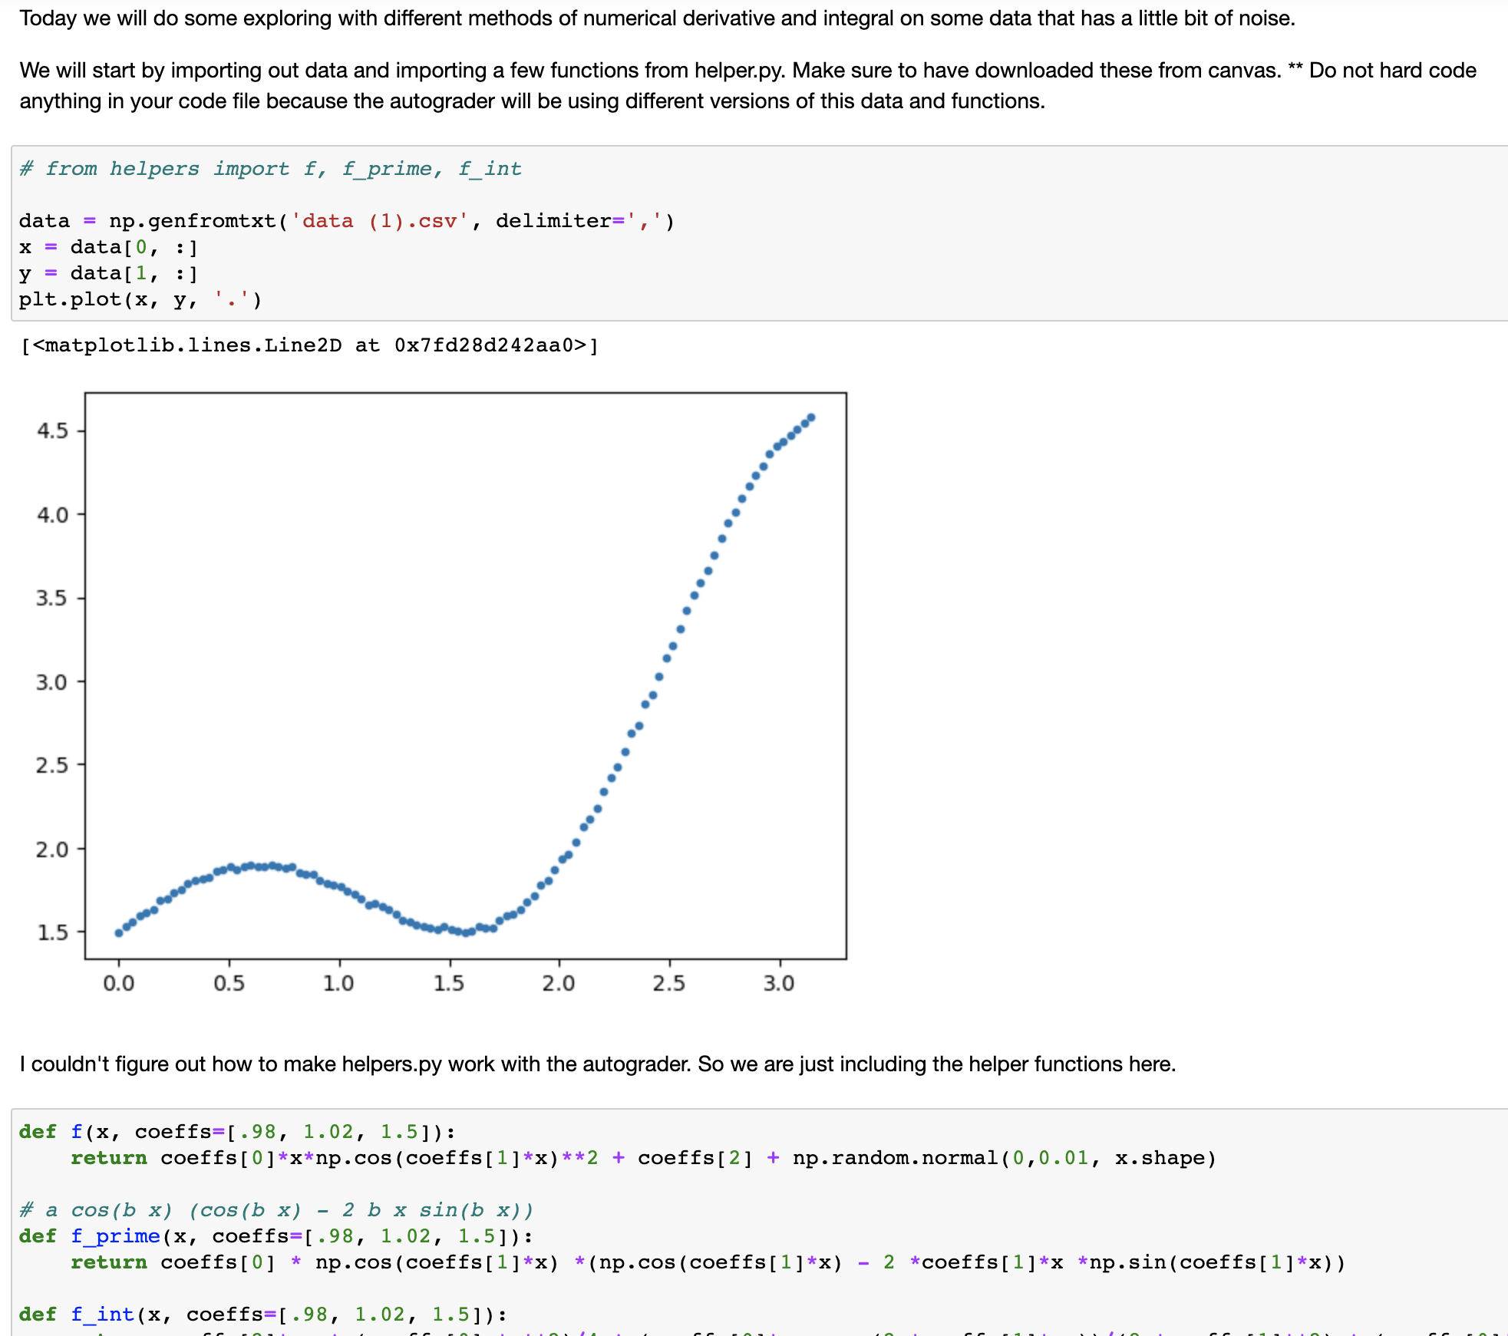
Task: Click the top-right data point of plot
Action: pyautogui.click(x=811, y=418)
